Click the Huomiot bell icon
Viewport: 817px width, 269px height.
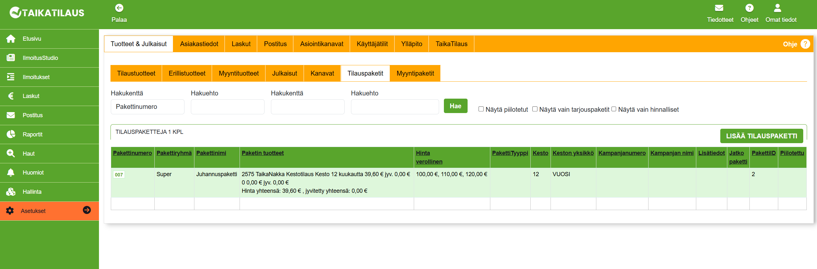pyautogui.click(x=11, y=173)
